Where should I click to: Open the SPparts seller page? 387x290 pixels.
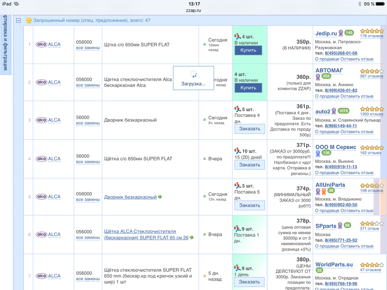326,226
